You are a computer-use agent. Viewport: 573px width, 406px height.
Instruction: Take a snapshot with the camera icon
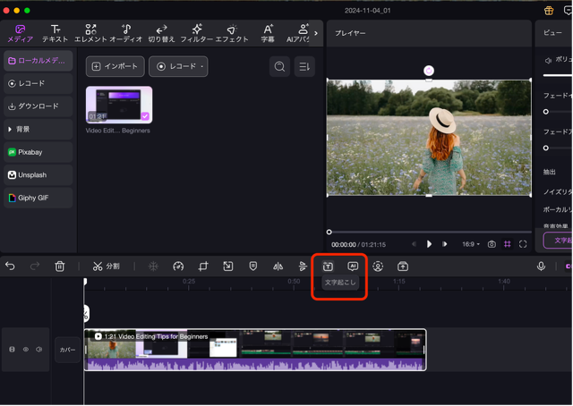tap(492, 244)
